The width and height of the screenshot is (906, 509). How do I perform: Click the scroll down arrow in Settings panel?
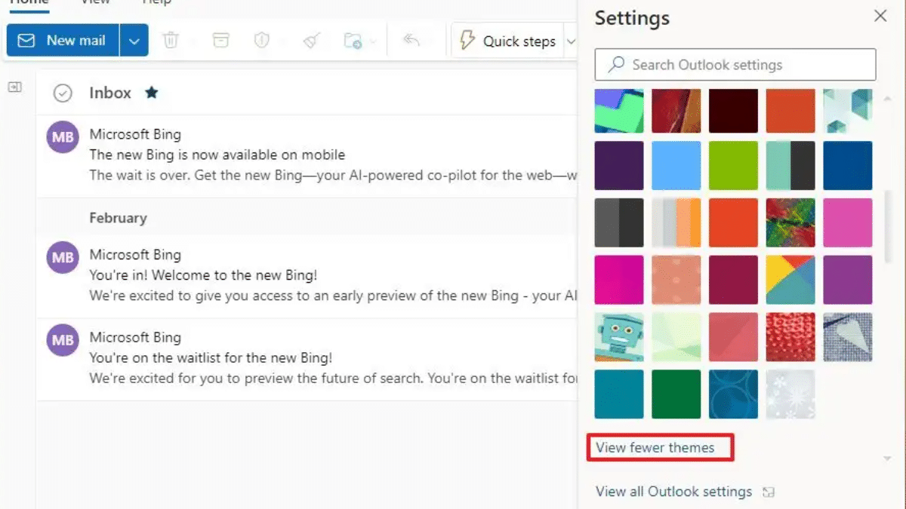[x=888, y=458]
